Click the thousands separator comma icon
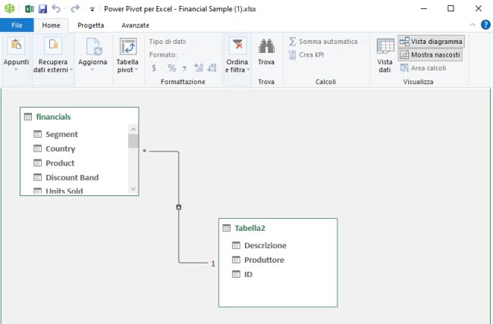493x324 pixels. pyautogui.click(x=184, y=68)
